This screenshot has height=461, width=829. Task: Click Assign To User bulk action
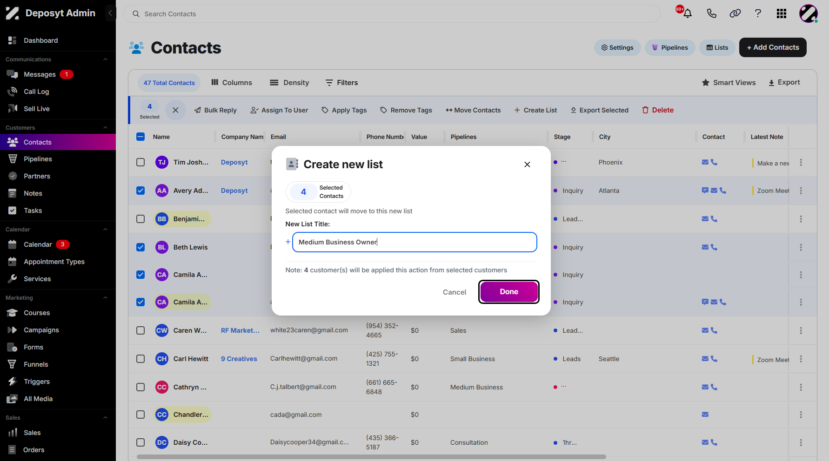[279, 110]
